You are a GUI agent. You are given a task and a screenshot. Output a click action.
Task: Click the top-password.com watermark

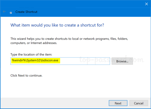coord(112,59)
